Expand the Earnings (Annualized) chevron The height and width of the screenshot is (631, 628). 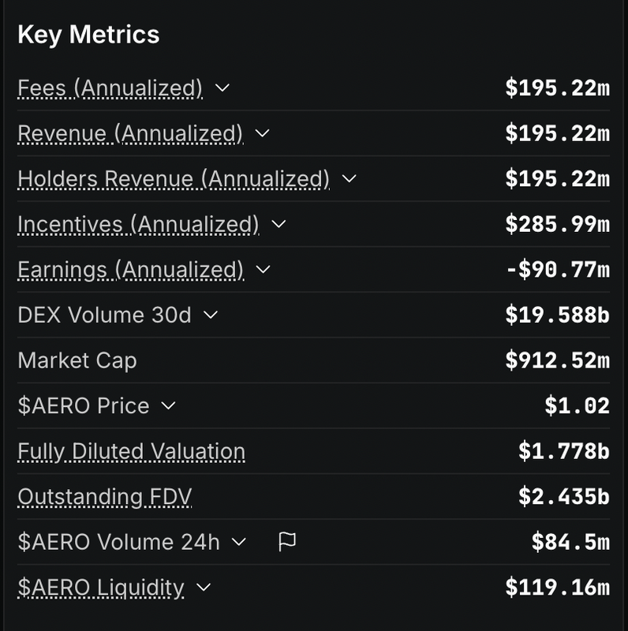pos(264,269)
